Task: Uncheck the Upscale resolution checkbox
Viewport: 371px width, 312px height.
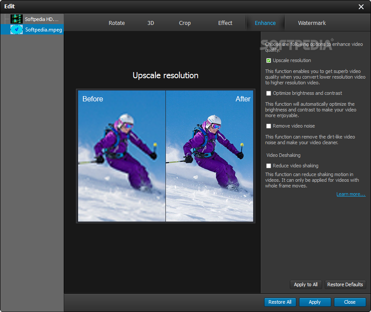Action: pyautogui.click(x=268, y=60)
